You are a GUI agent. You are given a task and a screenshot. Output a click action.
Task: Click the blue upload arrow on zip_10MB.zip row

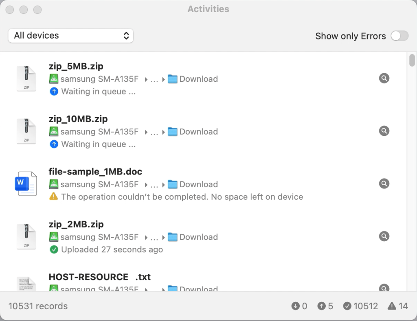(x=54, y=144)
